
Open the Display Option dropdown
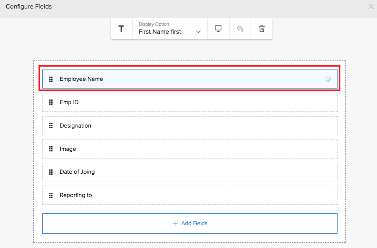click(x=170, y=29)
